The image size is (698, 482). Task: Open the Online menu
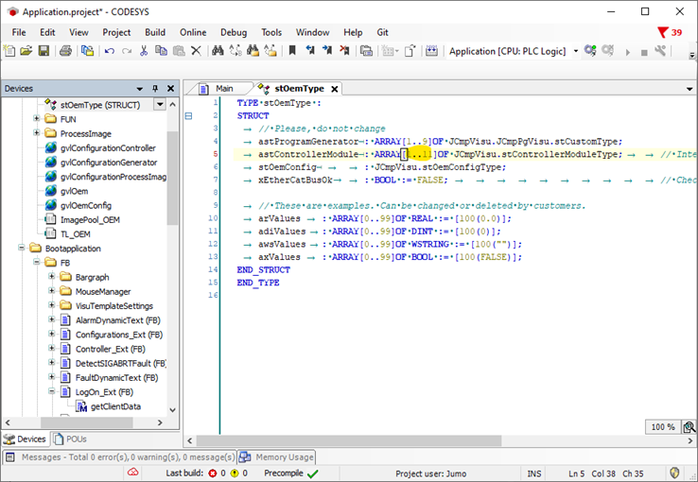click(x=193, y=32)
